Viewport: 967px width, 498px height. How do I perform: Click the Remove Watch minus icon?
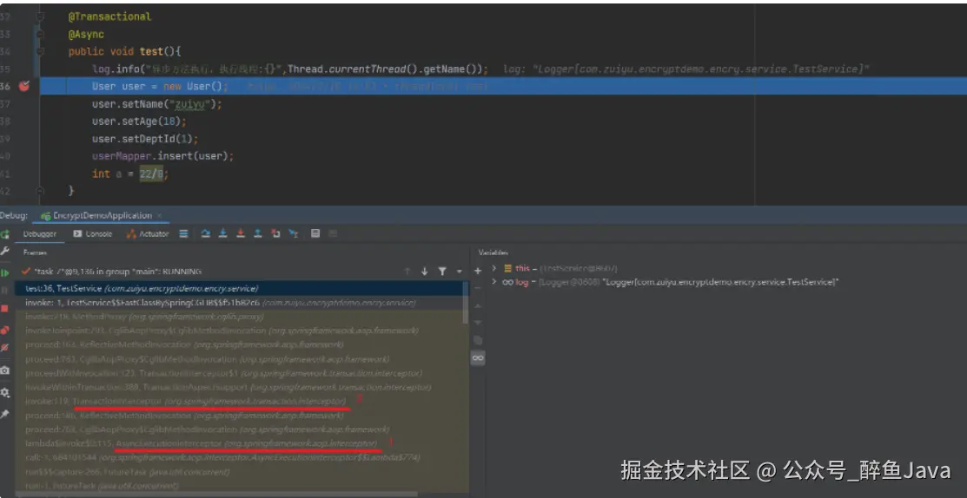(477, 288)
